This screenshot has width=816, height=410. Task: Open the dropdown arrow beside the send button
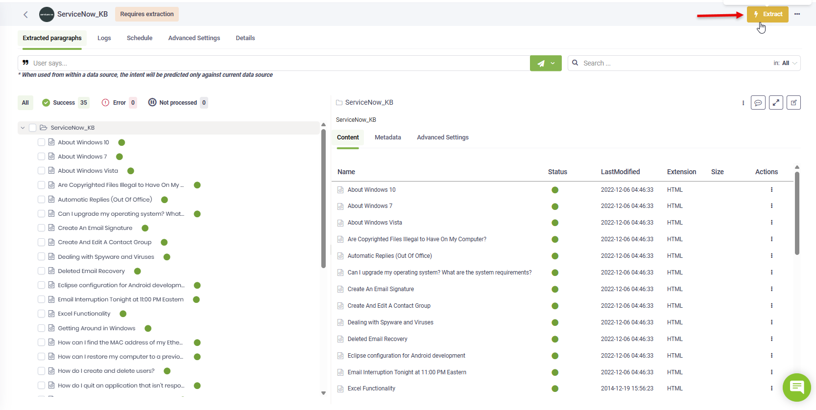point(553,63)
